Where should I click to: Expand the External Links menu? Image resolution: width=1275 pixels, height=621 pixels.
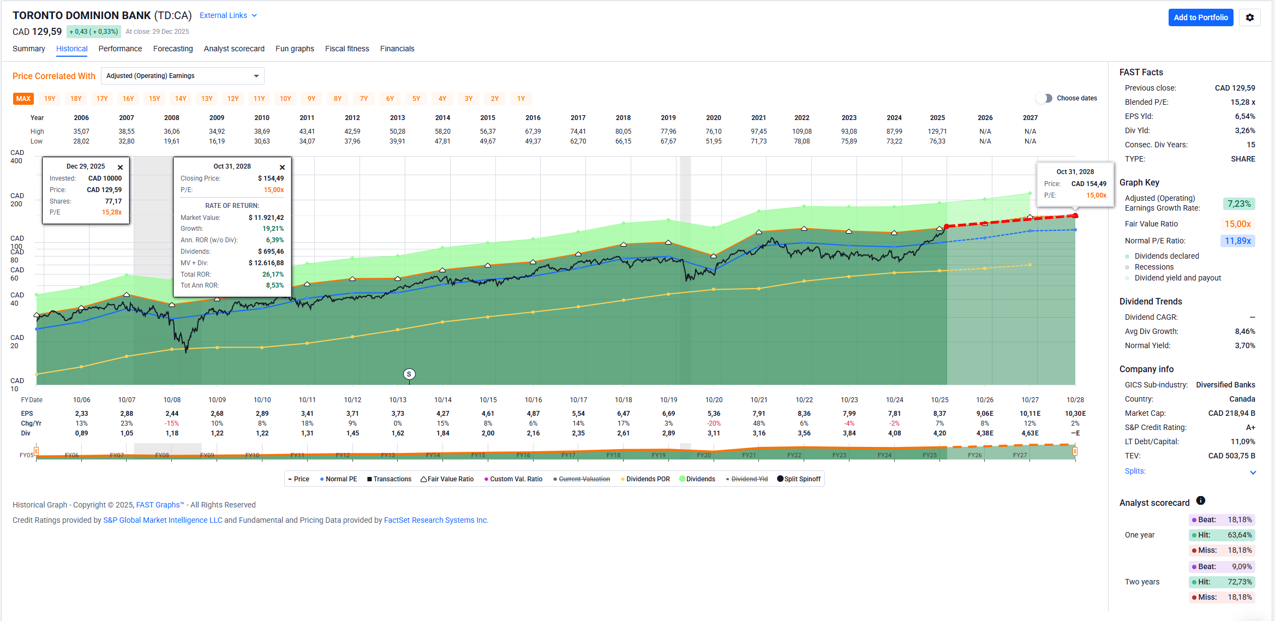(x=228, y=15)
